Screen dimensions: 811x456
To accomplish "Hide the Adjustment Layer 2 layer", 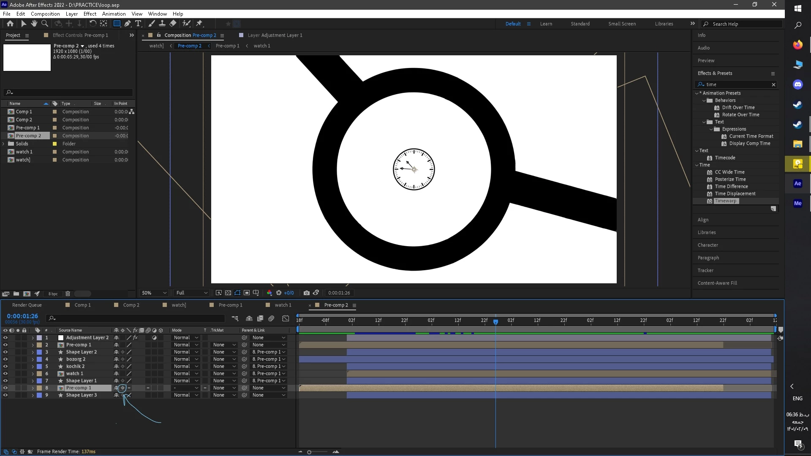I will coord(5,338).
